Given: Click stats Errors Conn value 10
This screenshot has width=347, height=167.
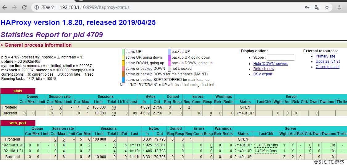Looking at the screenshot, I should tap(199, 113).
